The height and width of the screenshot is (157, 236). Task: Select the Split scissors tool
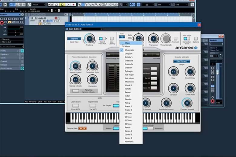86,5
